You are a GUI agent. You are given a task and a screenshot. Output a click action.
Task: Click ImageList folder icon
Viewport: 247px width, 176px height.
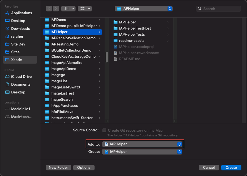[47, 81]
